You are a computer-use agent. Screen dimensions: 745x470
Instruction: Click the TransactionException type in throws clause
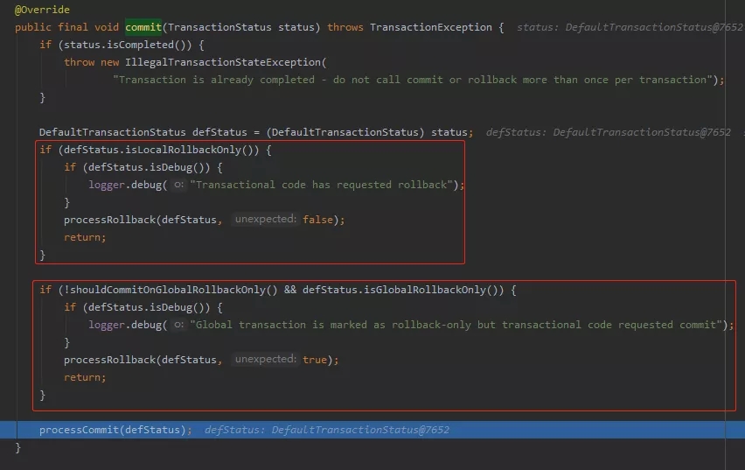point(431,27)
